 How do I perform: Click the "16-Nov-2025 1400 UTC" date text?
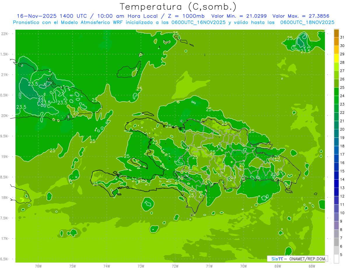click(51, 16)
